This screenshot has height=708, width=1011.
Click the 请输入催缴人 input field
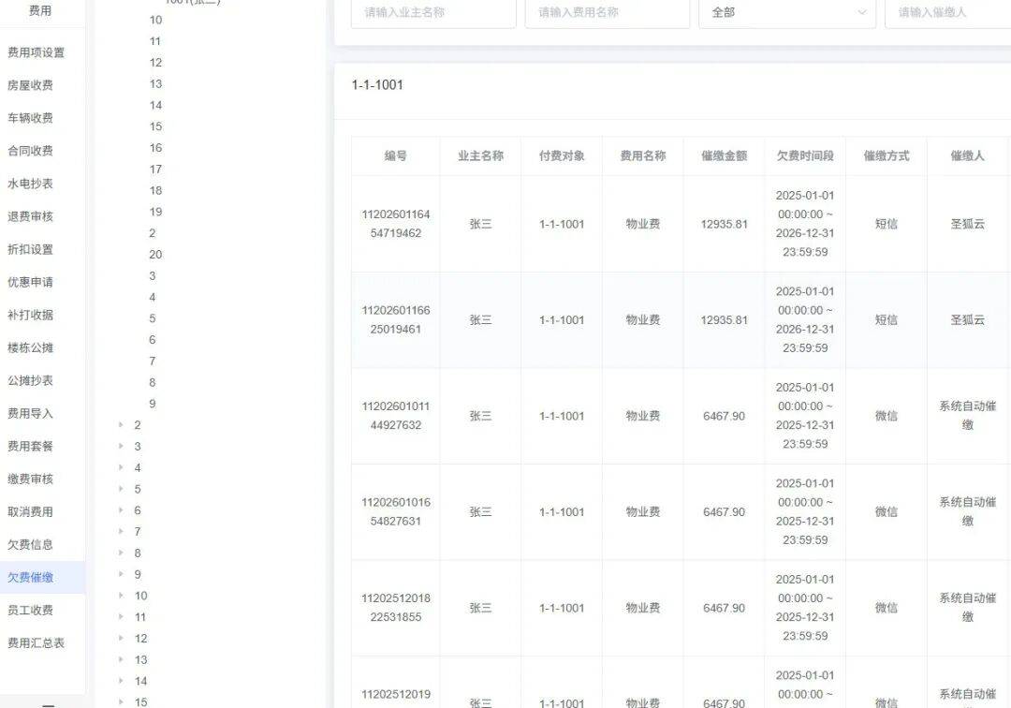(x=947, y=13)
